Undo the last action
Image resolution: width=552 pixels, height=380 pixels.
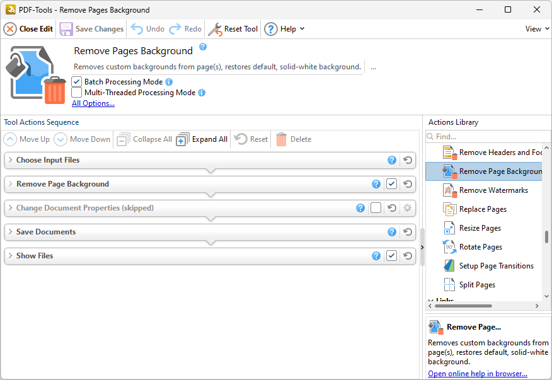[x=147, y=29]
